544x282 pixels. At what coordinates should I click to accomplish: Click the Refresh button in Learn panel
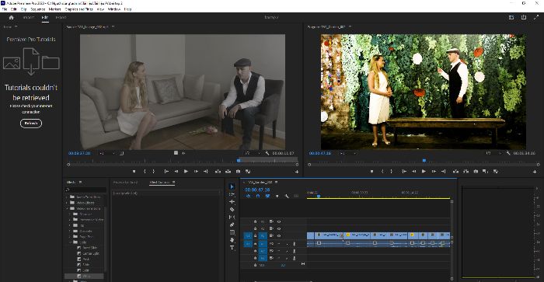tap(31, 124)
